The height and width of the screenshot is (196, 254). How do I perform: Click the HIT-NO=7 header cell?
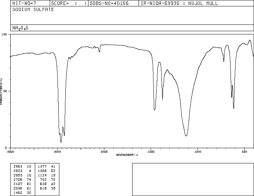[30, 3]
